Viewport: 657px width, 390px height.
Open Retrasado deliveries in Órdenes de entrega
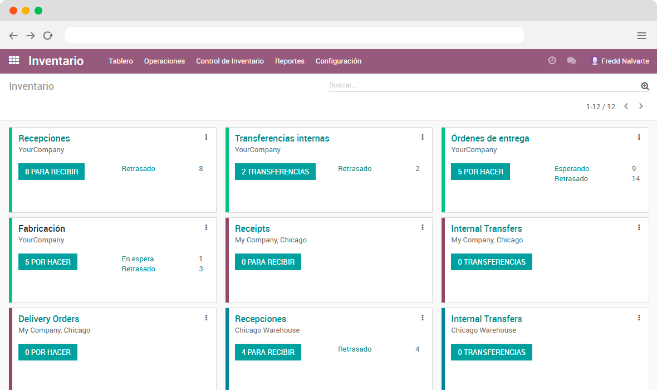[x=571, y=178]
